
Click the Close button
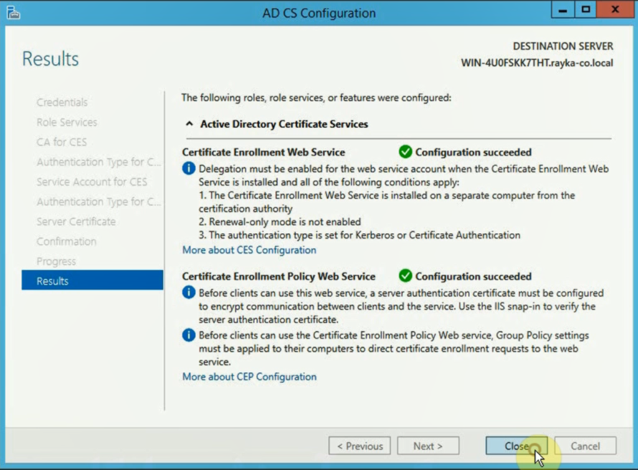517,446
